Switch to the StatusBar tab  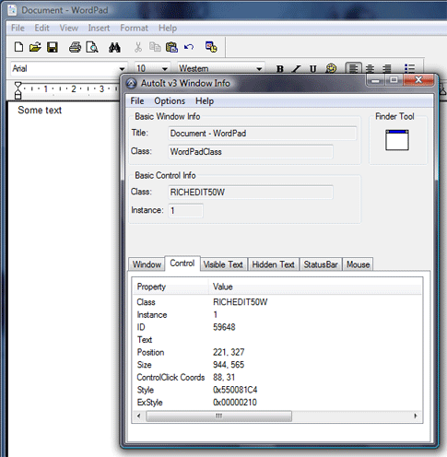321,264
